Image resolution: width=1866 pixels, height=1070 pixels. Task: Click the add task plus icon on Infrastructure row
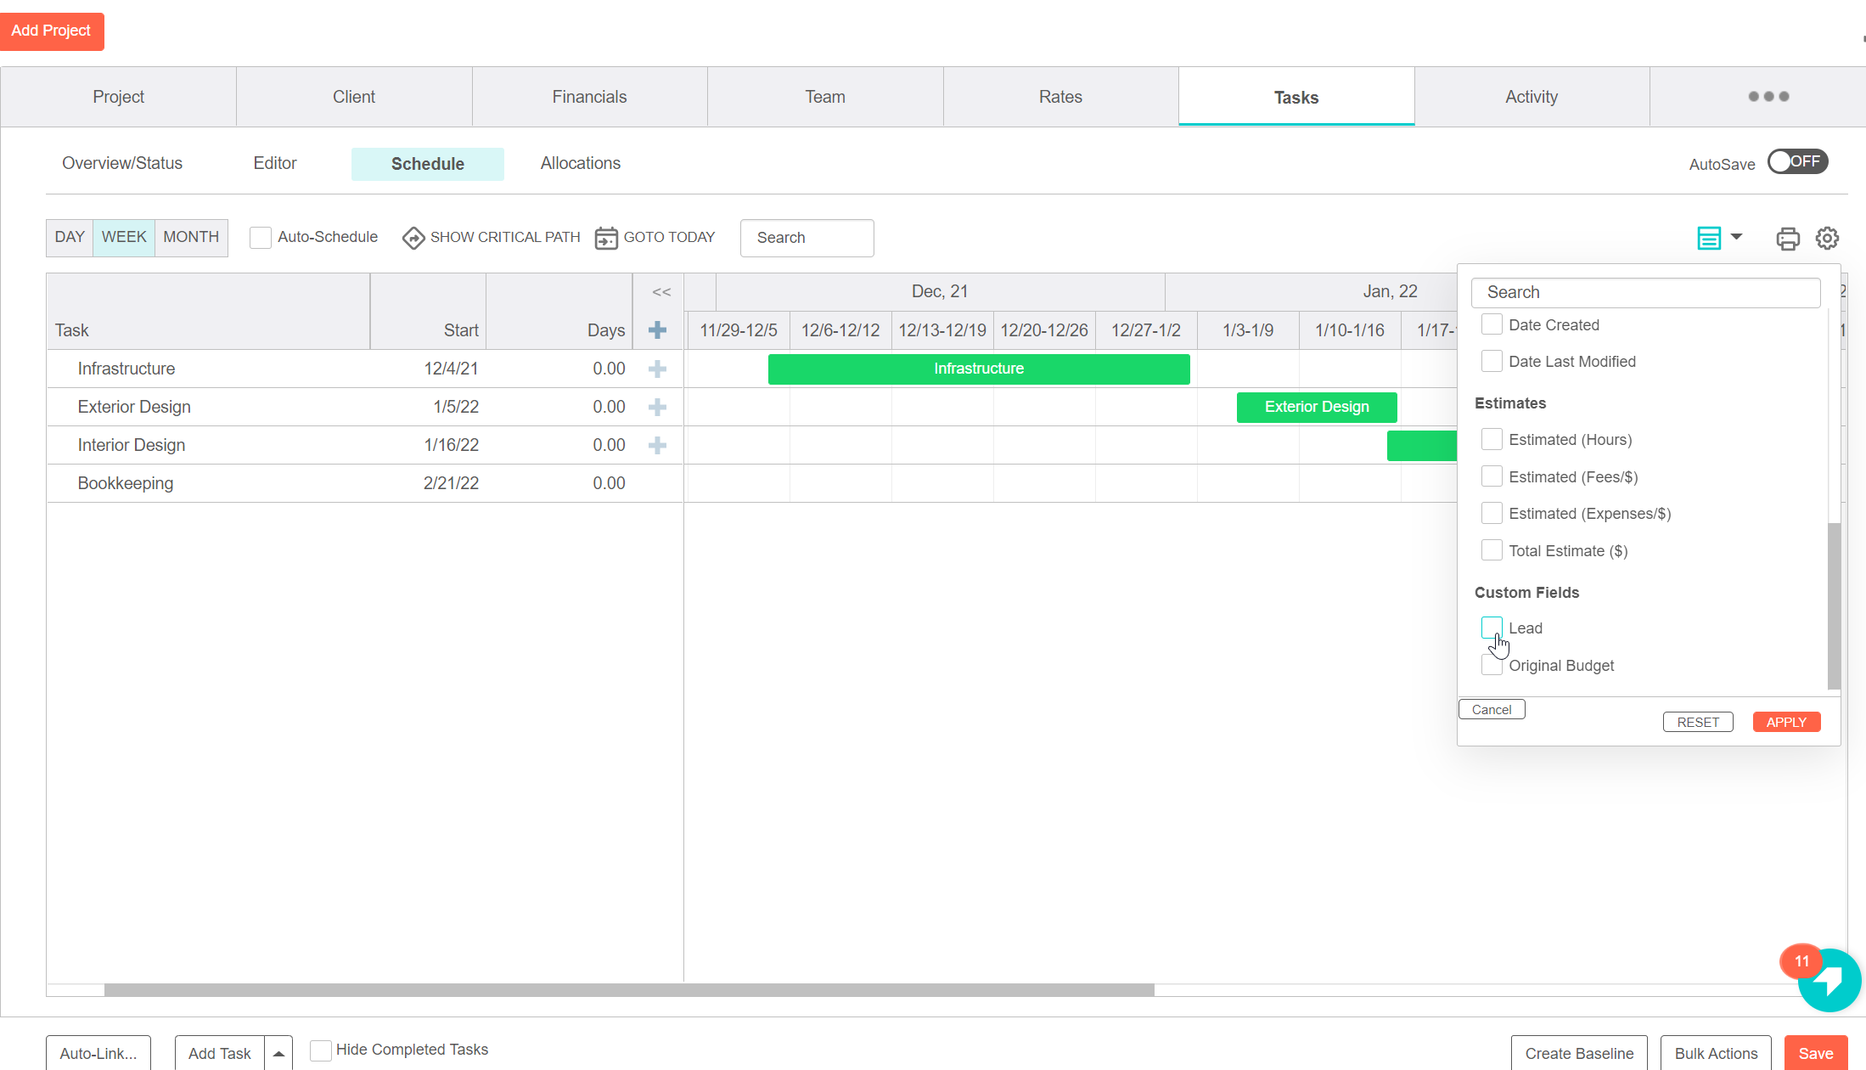tap(659, 369)
